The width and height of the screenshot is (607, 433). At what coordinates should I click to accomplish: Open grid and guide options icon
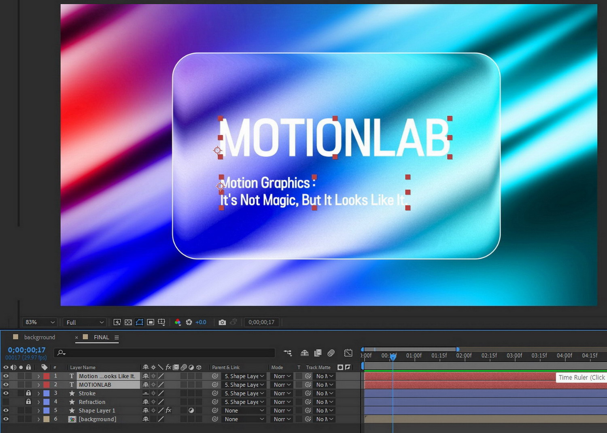tap(161, 322)
